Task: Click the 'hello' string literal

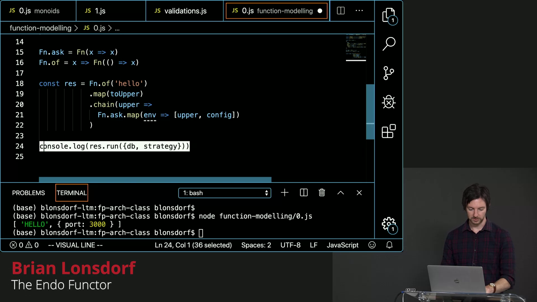Action: pos(129,84)
